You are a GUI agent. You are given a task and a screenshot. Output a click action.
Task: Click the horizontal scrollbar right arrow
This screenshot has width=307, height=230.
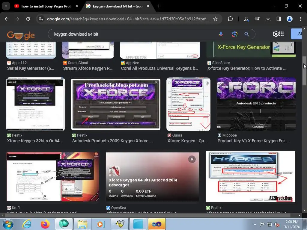point(300,215)
